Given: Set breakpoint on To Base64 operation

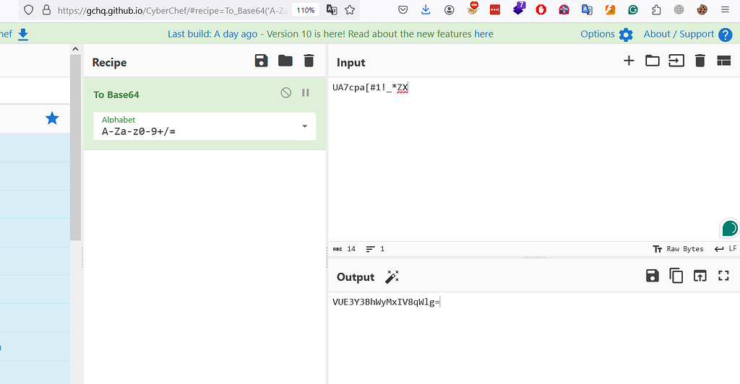Looking at the screenshot, I should [306, 93].
